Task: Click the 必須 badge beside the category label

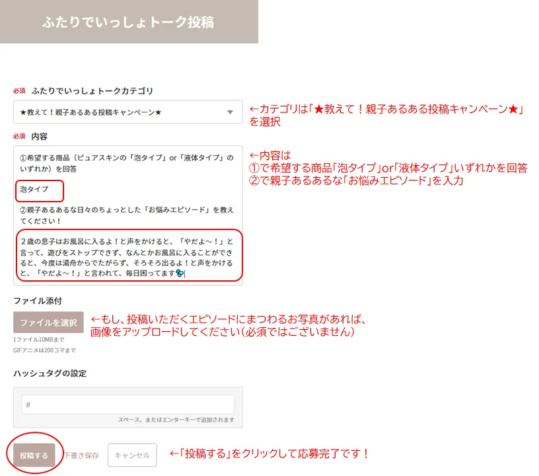Action: pyautogui.click(x=19, y=91)
